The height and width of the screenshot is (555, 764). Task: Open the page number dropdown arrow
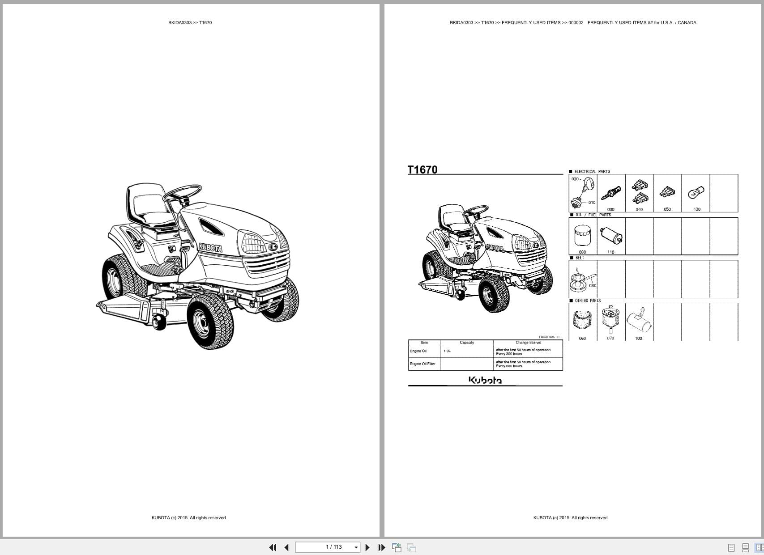(x=356, y=547)
